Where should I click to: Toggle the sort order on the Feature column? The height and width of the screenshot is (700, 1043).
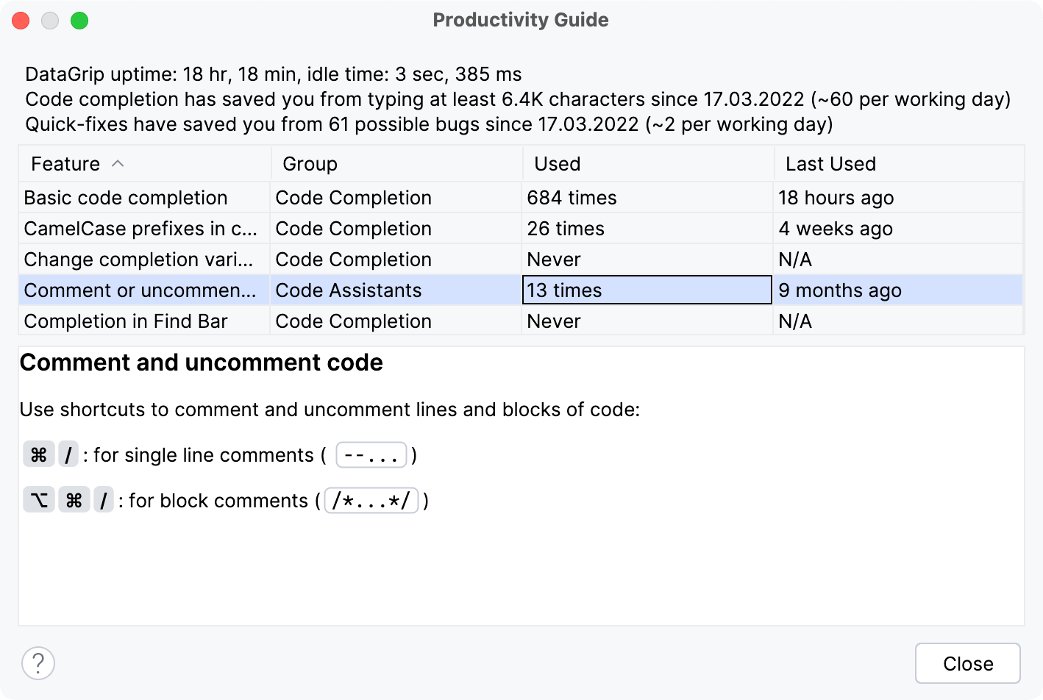65,163
